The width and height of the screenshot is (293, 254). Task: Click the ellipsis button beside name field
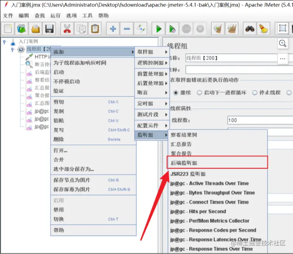click(283, 59)
